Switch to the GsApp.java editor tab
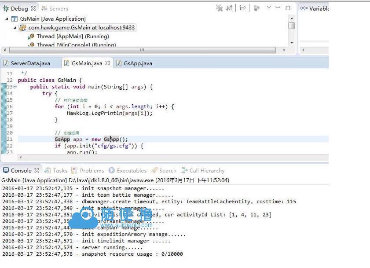370x268 pixels. click(x=137, y=63)
